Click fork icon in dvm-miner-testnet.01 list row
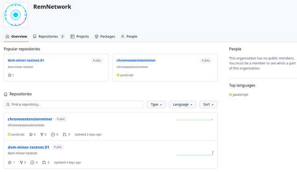 (x=21, y=163)
